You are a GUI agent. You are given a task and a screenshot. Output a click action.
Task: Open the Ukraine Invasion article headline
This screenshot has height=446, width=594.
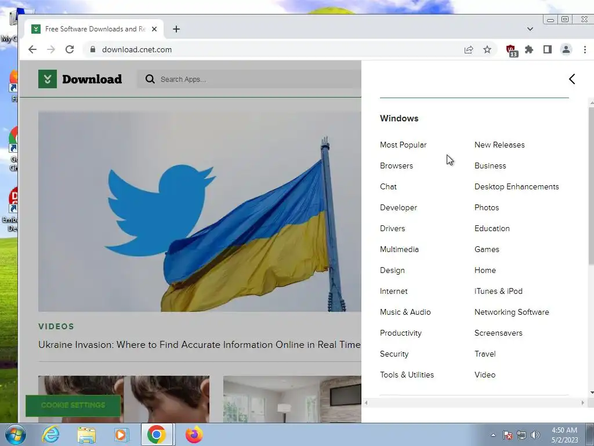(200, 344)
